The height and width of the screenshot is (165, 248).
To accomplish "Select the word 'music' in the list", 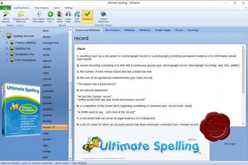I will 46,55.
